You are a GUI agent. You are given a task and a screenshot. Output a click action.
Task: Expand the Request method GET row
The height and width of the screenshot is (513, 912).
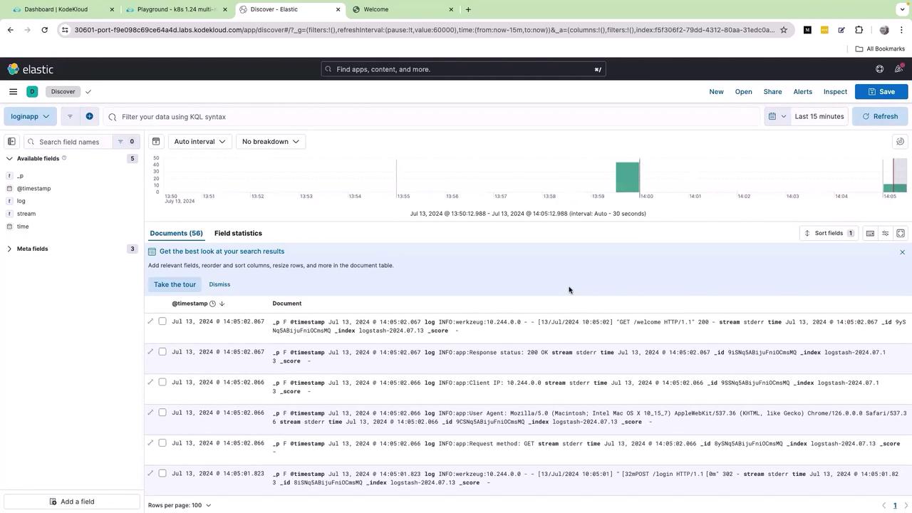pos(150,443)
